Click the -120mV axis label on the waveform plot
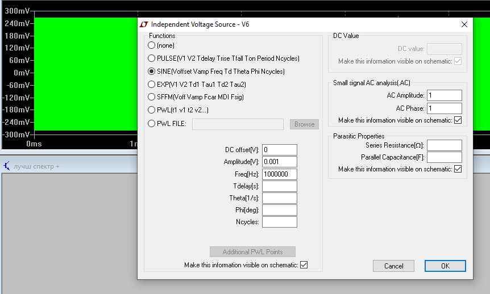The height and width of the screenshot is (294, 490). [x=16, y=98]
